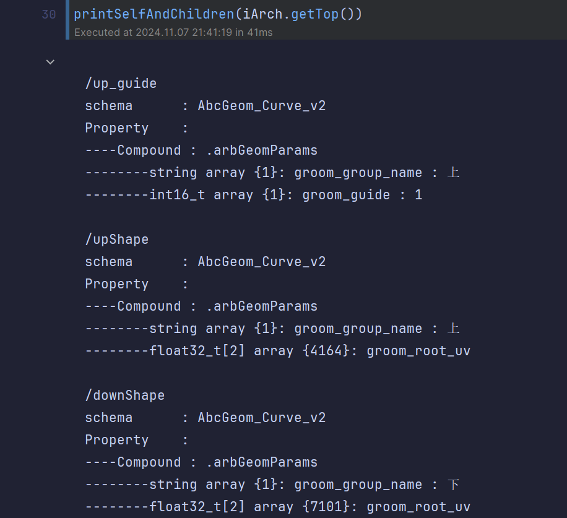Click the 下 character in output

click(x=453, y=485)
